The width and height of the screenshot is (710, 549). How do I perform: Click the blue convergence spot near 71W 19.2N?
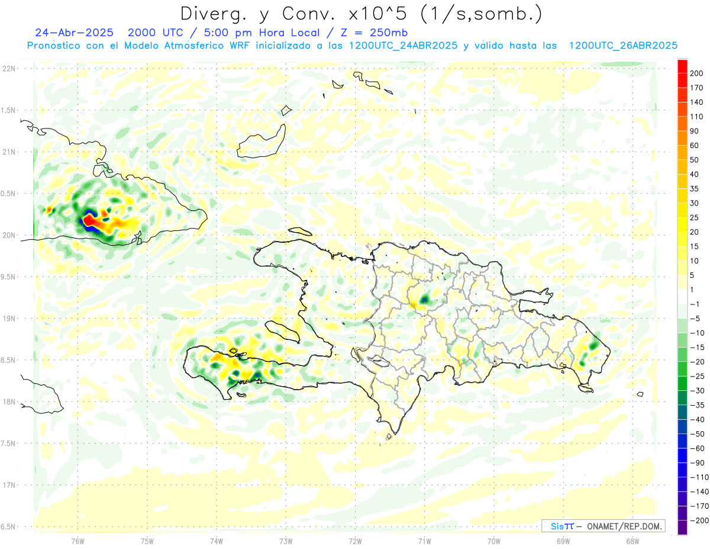424,299
